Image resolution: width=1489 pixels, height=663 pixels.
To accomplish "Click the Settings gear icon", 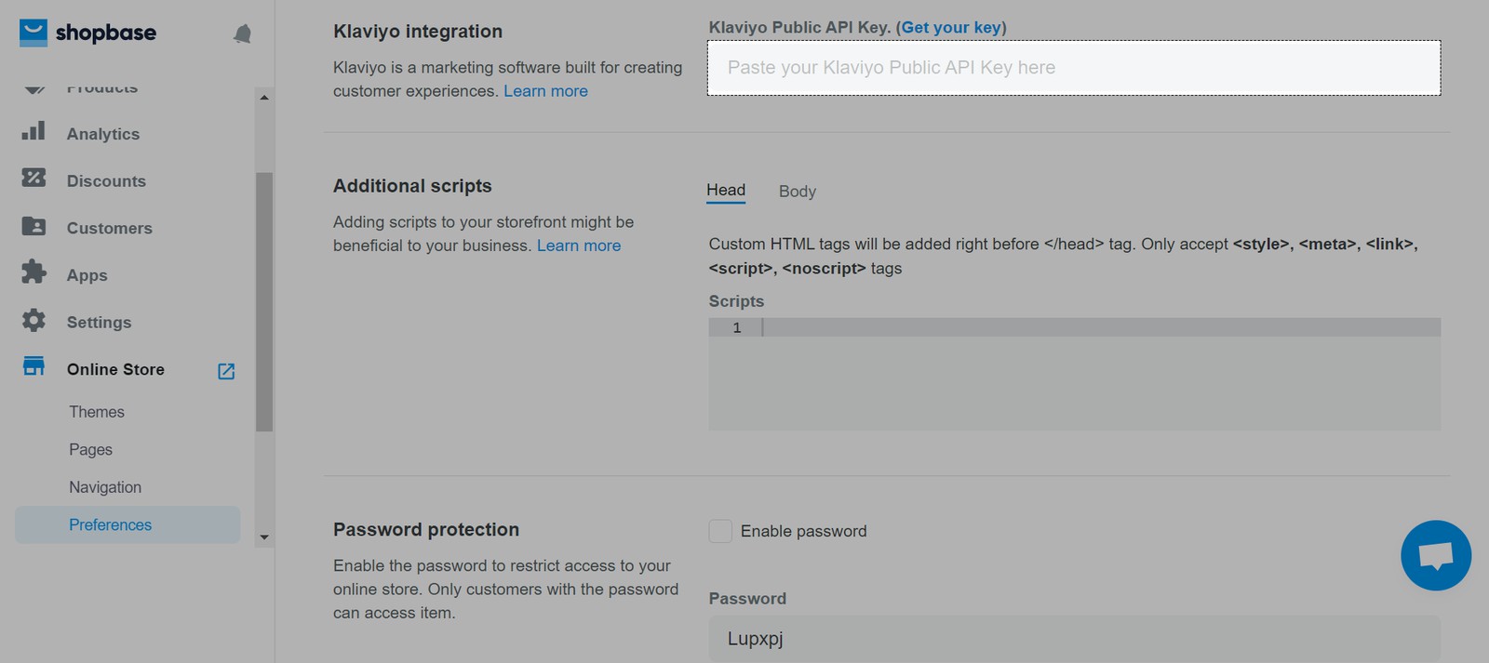I will click(34, 320).
